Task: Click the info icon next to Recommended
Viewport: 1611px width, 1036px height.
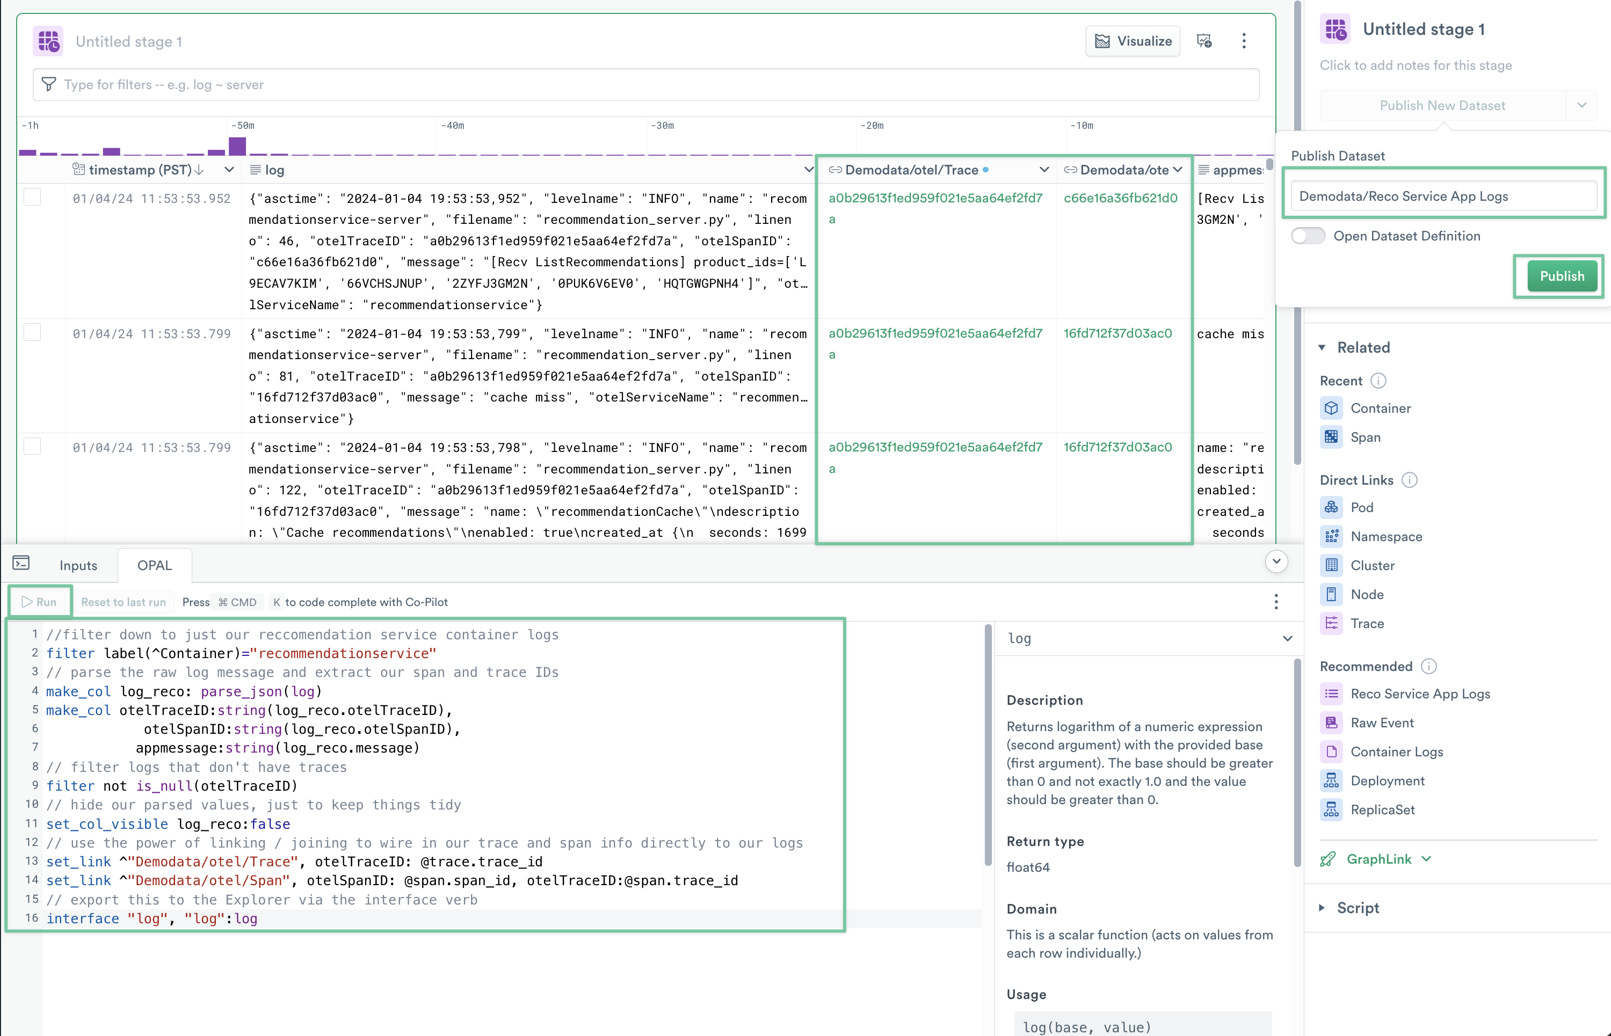Action: point(1428,666)
